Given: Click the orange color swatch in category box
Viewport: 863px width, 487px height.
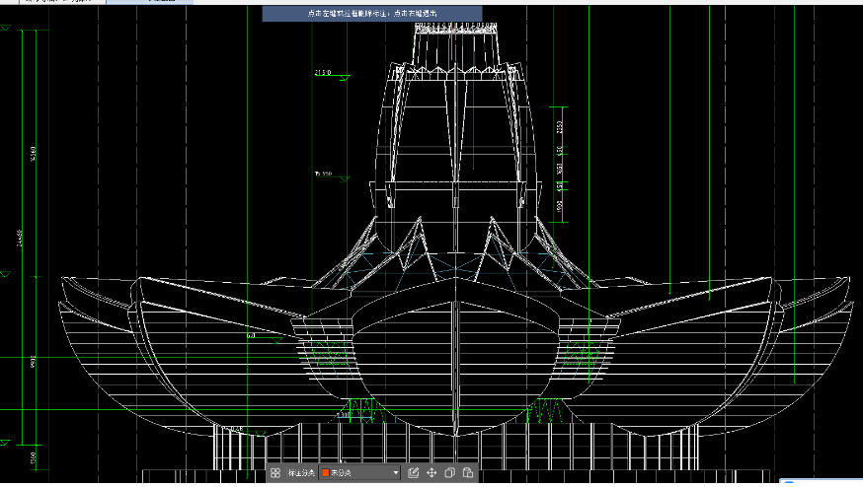Looking at the screenshot, I should coord(325,473).
